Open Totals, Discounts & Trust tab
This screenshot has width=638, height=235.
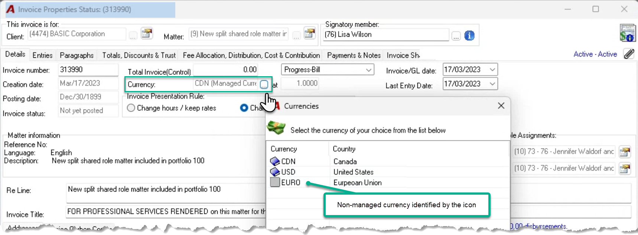click(x=139, y=55)
